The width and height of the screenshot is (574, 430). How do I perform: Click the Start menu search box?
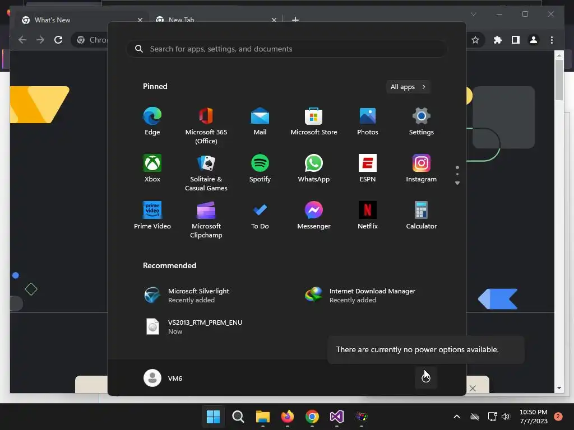(286, 49)
